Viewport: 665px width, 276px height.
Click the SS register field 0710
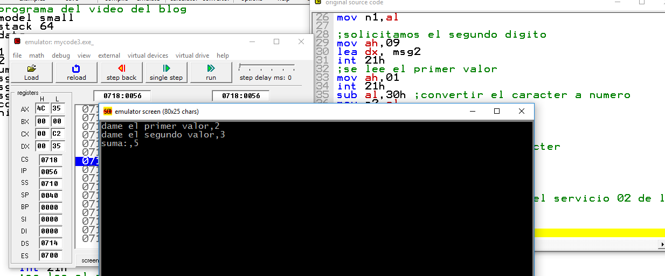pos(51,184)
